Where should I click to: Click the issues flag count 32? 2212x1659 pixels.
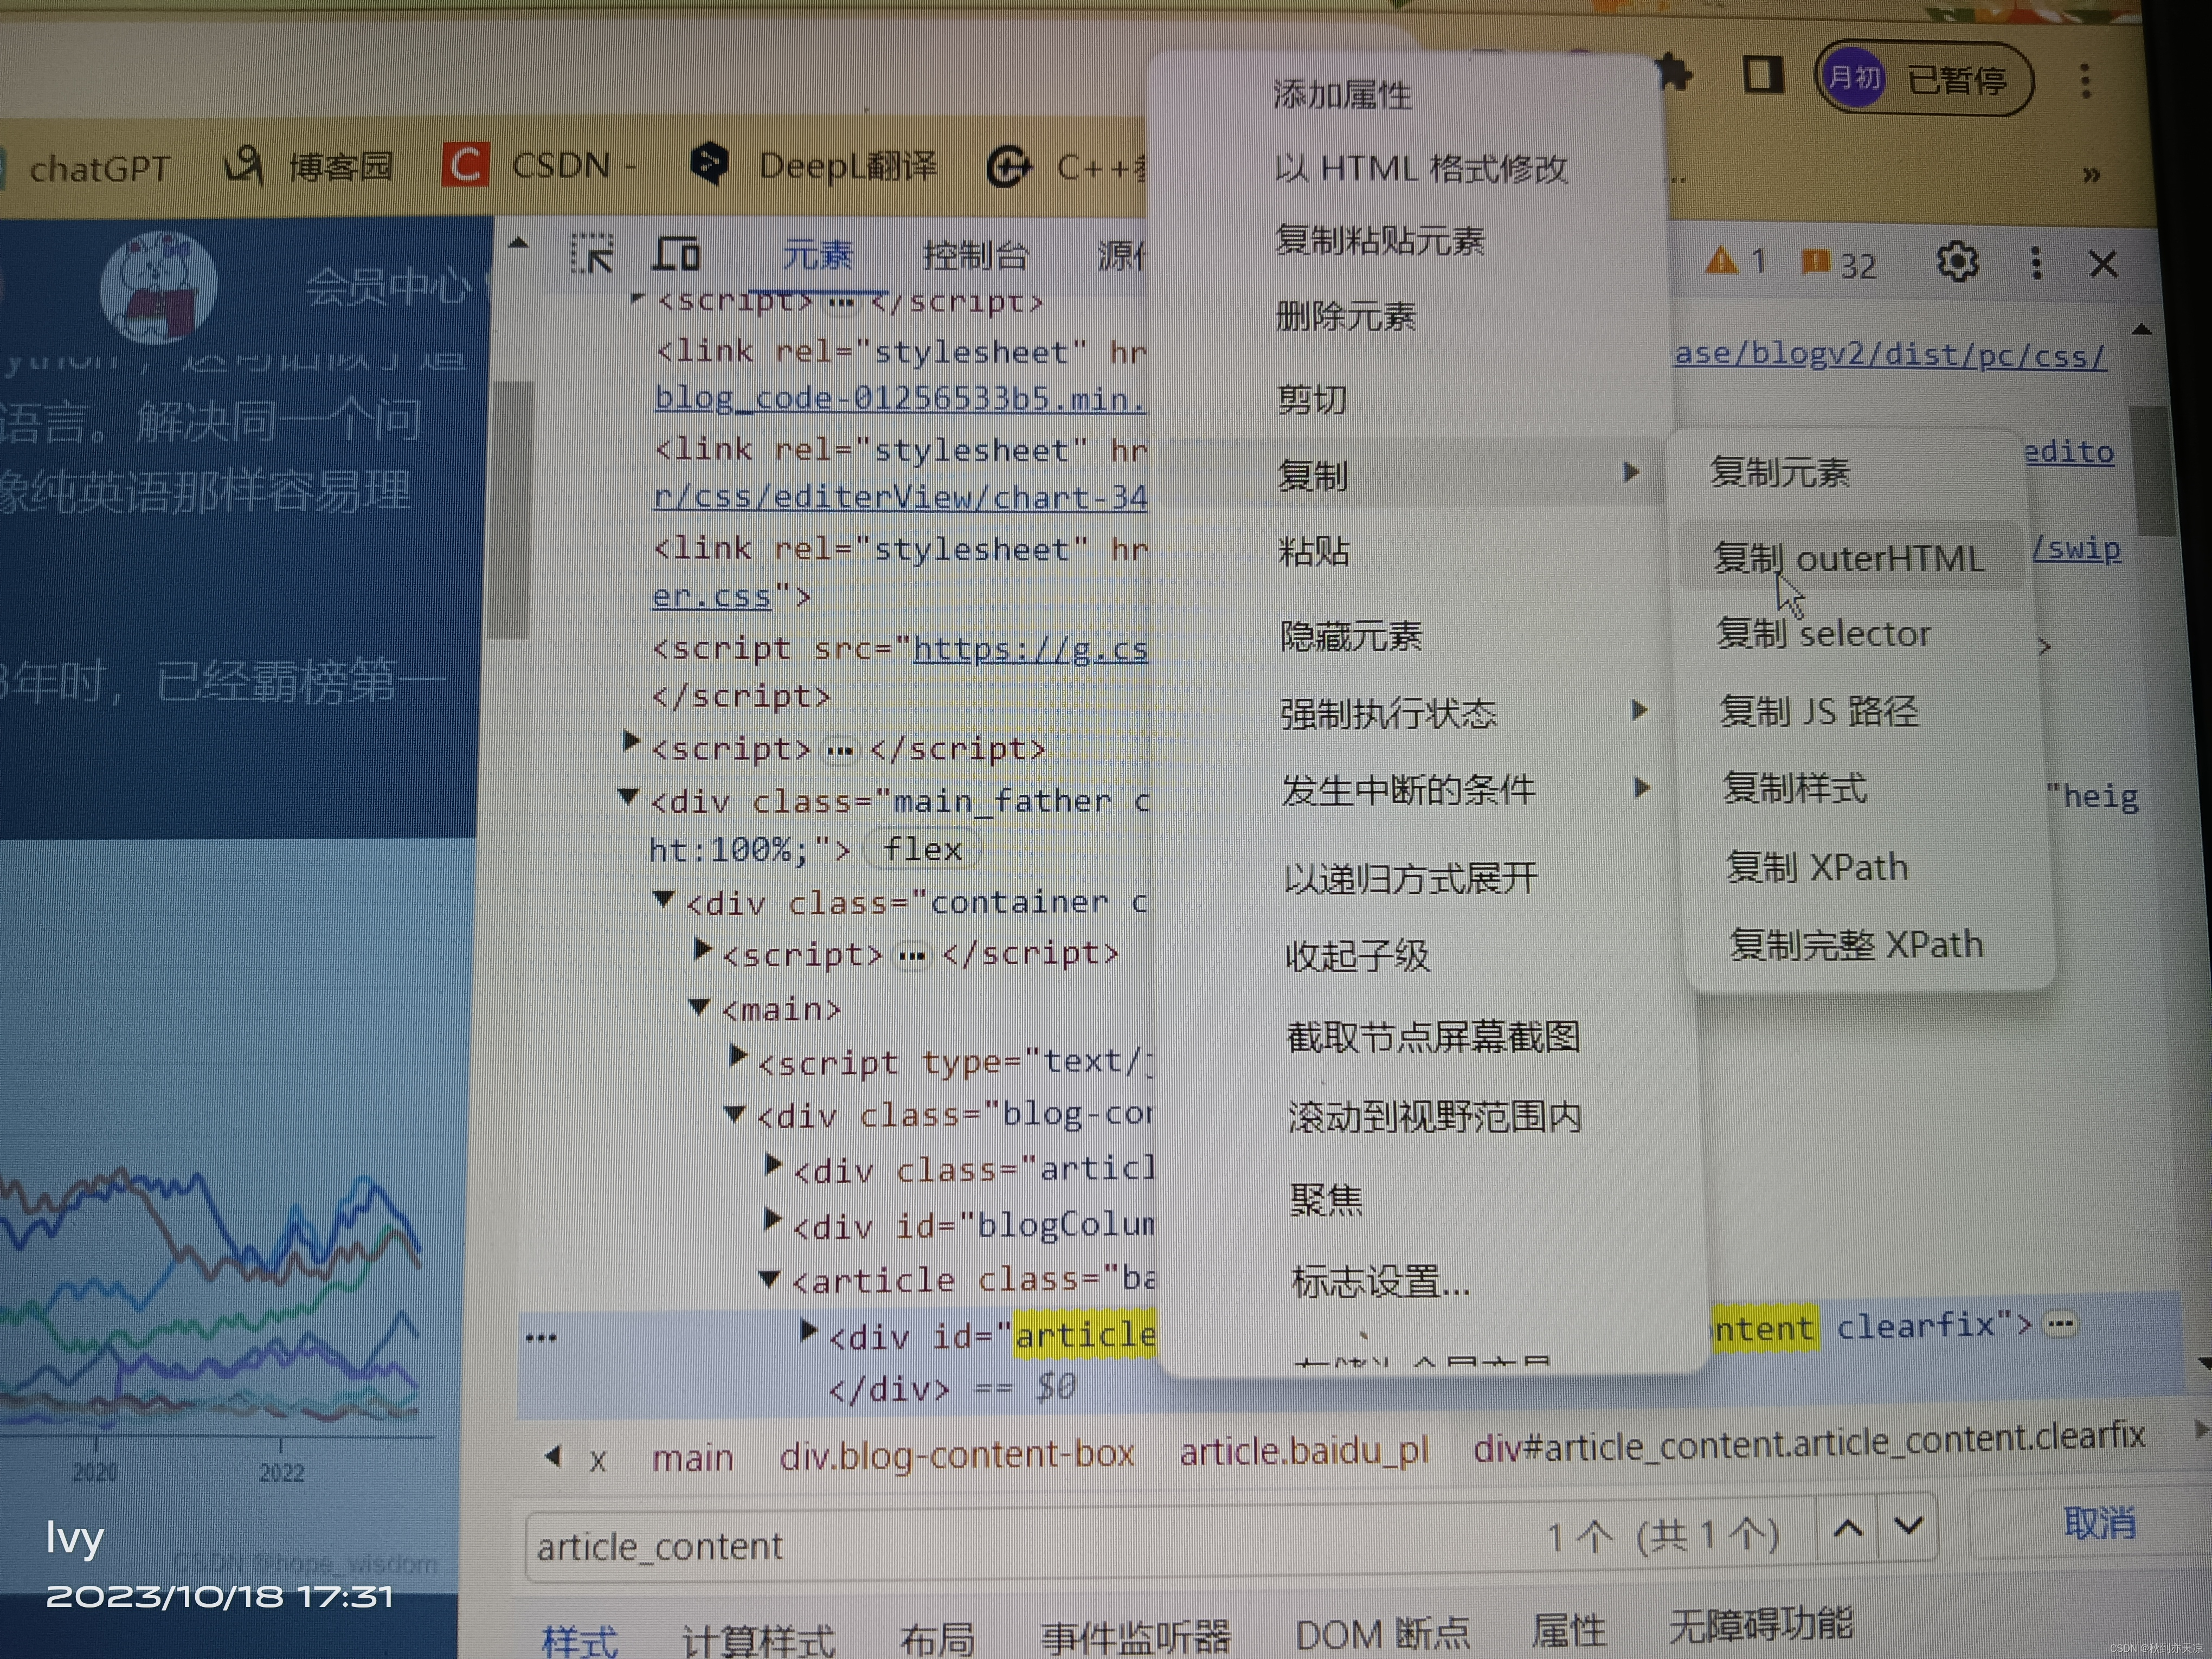[1838, 264]
